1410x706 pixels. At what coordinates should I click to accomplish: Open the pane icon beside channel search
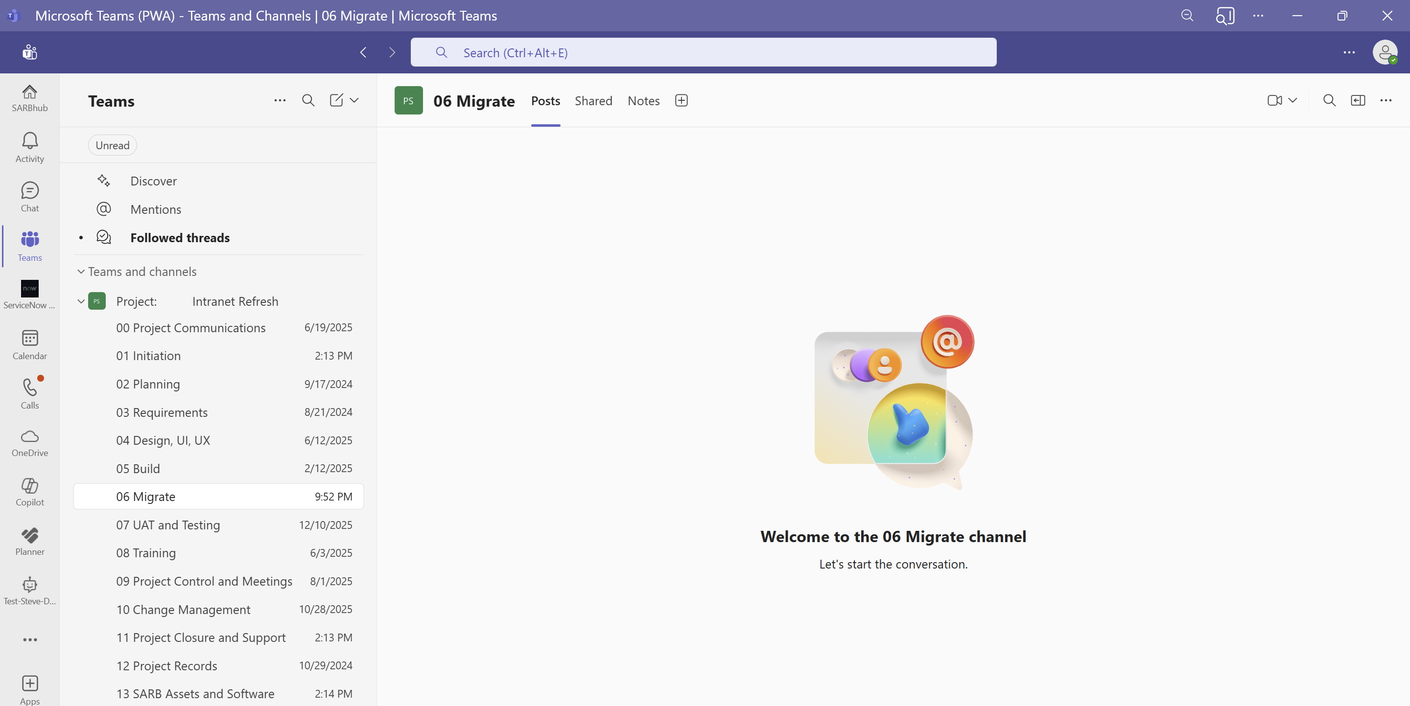1358,101
